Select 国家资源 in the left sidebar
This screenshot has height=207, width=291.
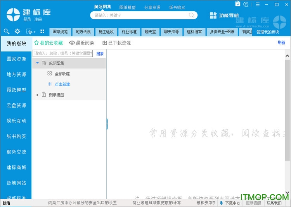(x=16, y=59)
